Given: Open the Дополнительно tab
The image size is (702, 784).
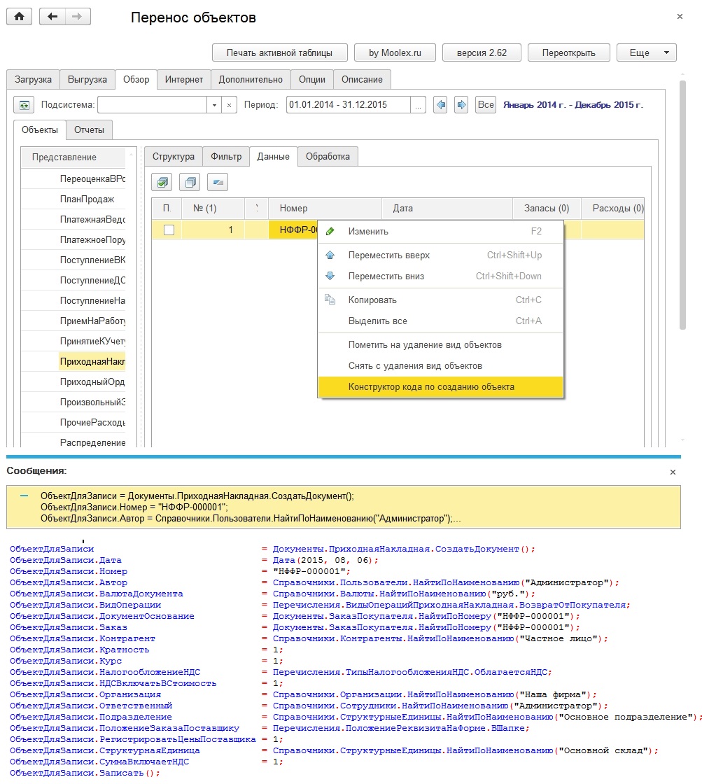Looking at the screenshot, I should tap(251, 80).
